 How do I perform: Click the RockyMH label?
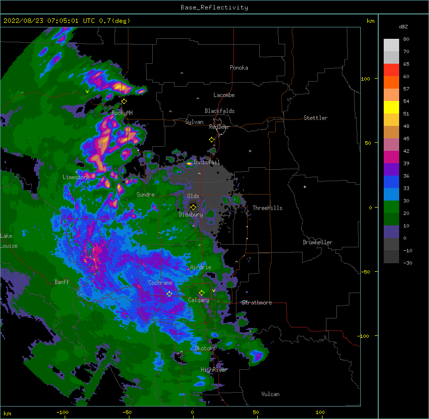pyautogui.click(x=122, y=112)
